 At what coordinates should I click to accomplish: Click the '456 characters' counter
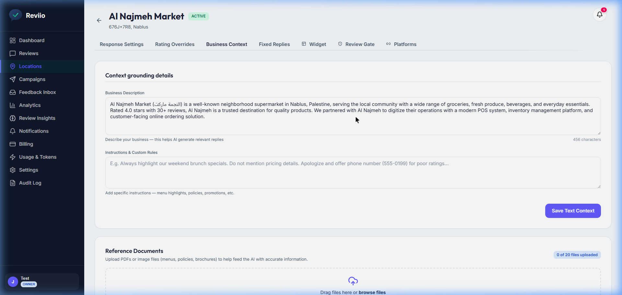tap(587, 140)
